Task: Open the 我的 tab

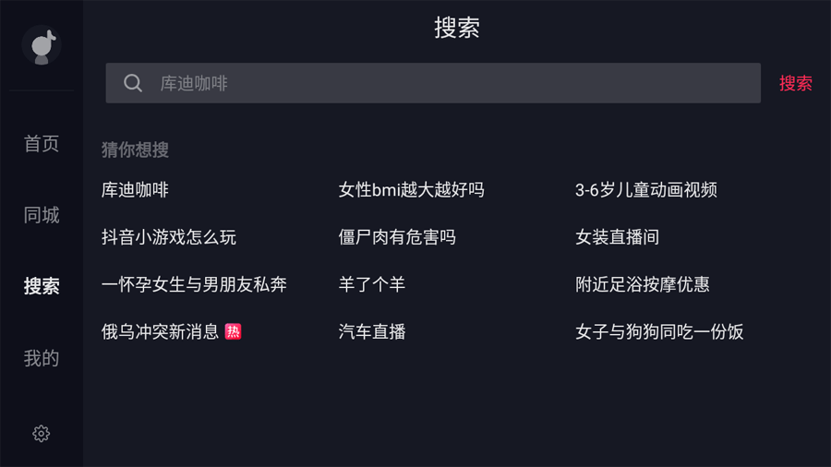Action: click(42, 358)
